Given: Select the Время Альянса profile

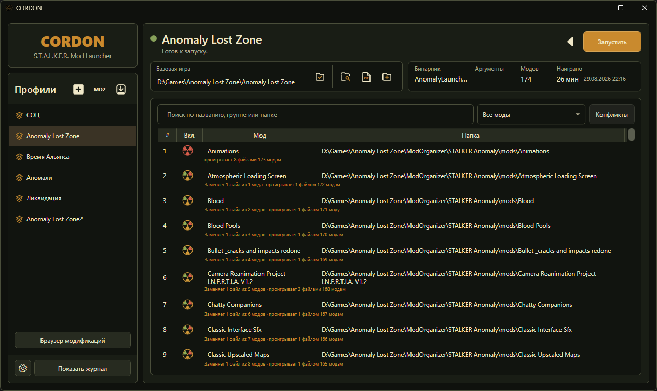Looking at the screenshot, I should pyautogui.click(x=73, y=157).
